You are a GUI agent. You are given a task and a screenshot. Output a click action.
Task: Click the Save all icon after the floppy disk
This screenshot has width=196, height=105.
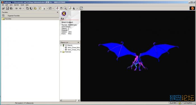coord(11,8)
